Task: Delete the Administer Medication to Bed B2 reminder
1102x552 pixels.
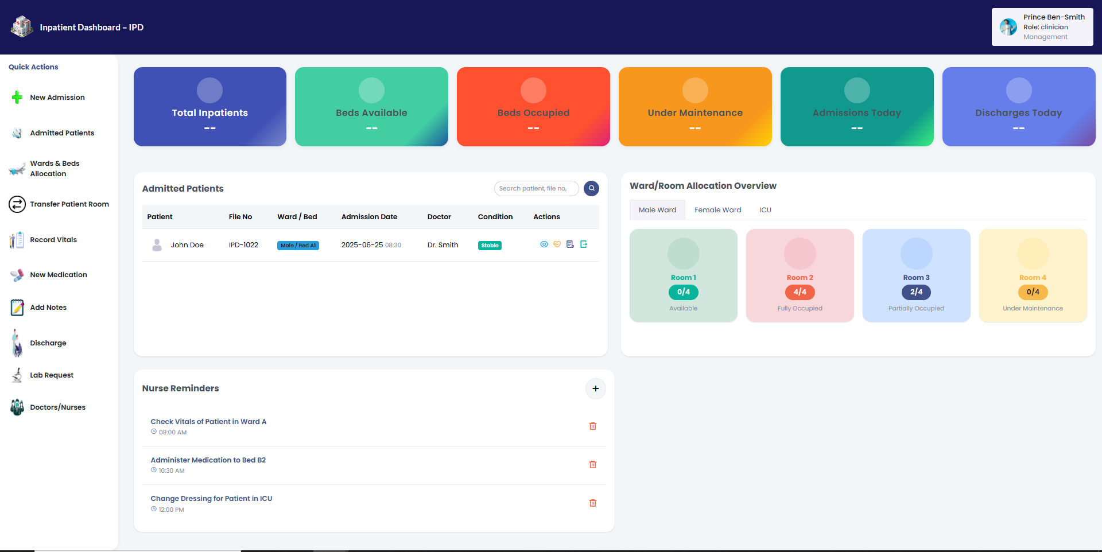Action: [593, 465]
